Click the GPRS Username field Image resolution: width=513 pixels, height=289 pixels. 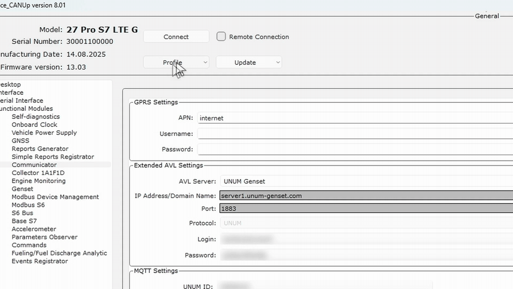(355, 133)
